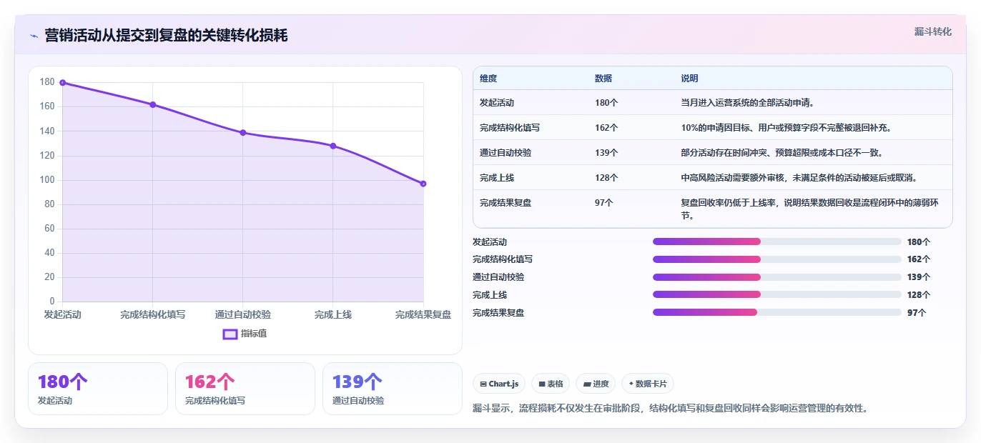This screenshot has height=443, width=981.
Task: Click the 数据卡片 tag chip
Action: [648, 384]
